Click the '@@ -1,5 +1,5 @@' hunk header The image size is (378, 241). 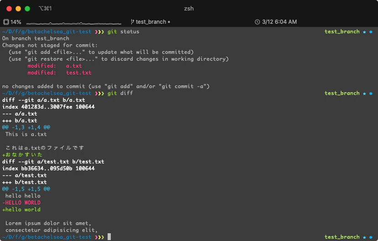pyautogui.click(x=26, y=189)
